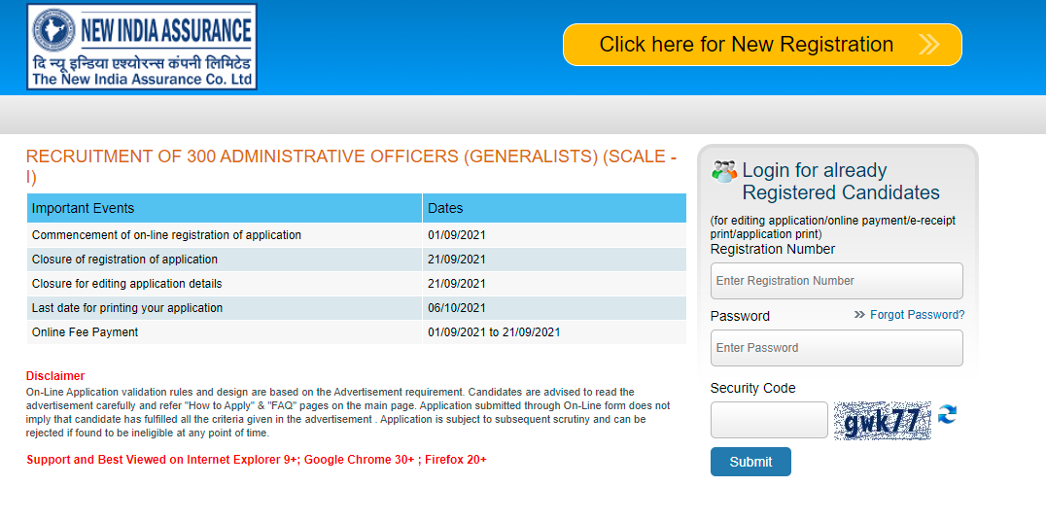Screen dimensions: 1046x521
Task: Click the gwk77 captcha image
Action: pos(883,421)
